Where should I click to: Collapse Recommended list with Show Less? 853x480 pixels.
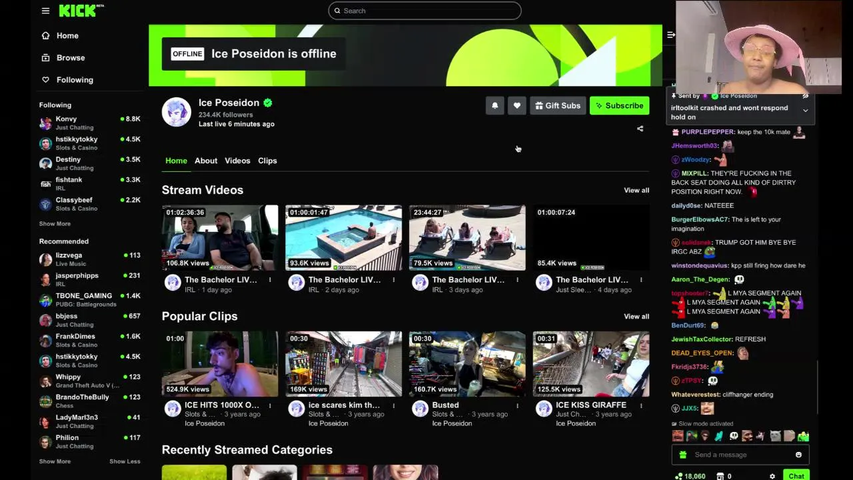tap(125, 461)
